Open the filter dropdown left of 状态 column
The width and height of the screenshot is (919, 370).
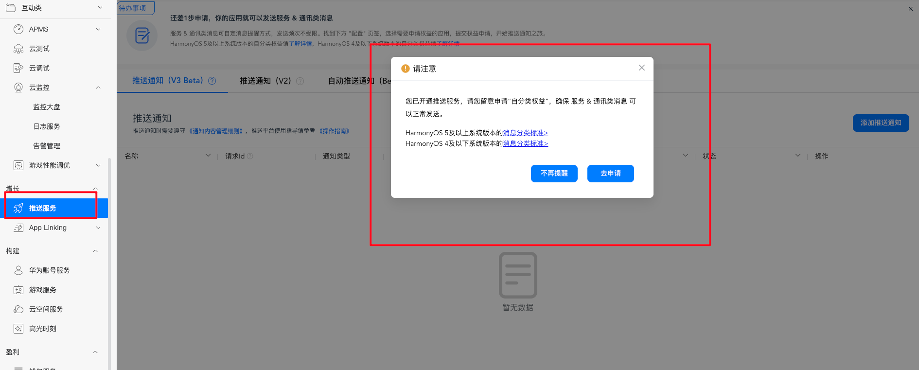pyautogui.click(x=686, y=156)
